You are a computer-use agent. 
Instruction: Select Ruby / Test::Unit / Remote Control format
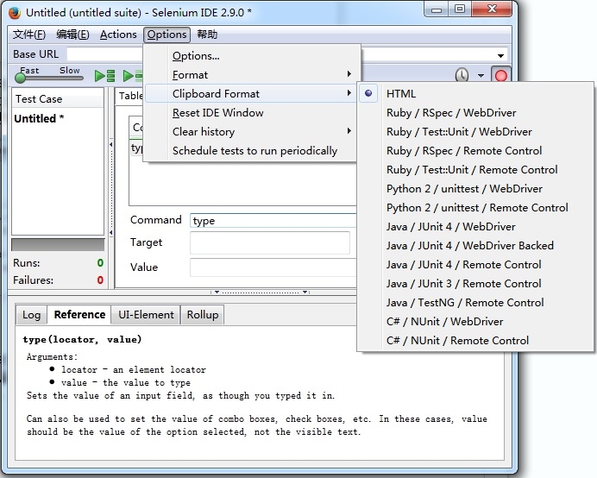[x=475, y=170]
